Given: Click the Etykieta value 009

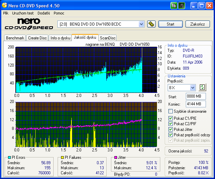Looking at the screenshot, I should click(186, 68).
